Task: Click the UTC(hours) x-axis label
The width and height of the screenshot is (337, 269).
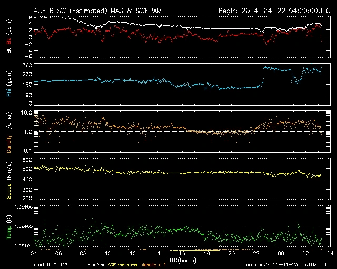Action: point(181,260)
